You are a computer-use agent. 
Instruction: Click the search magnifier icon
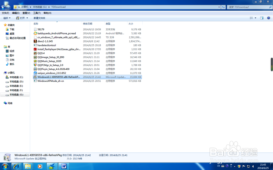click(270, 7)
